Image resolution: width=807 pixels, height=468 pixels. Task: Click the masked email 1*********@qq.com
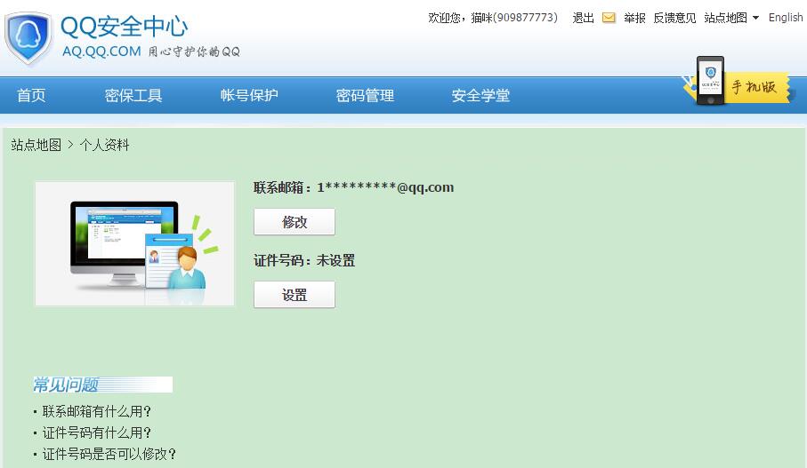385,187
